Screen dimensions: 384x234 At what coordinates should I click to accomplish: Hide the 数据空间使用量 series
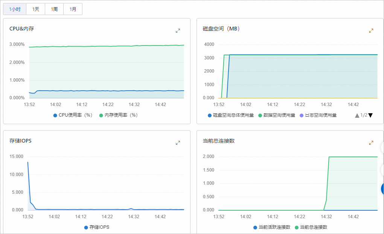276,115
